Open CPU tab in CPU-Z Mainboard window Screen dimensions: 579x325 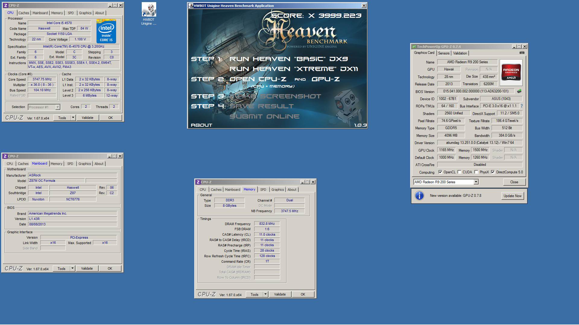click(10, 164)
